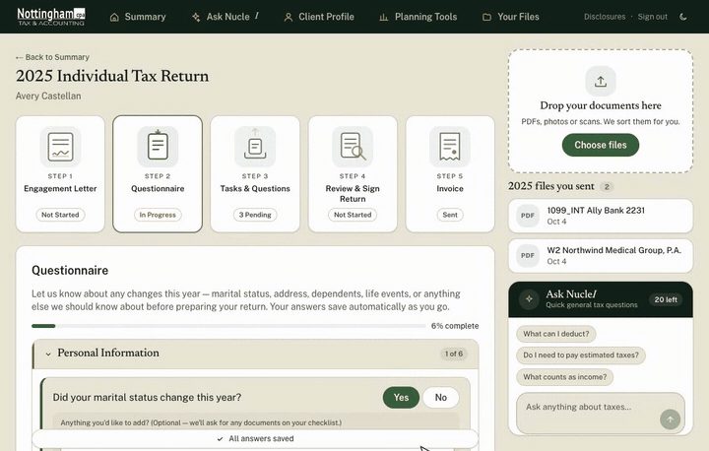Click the person icon beside Client Profile
The image size is (709, 451).
click(288, 17)
